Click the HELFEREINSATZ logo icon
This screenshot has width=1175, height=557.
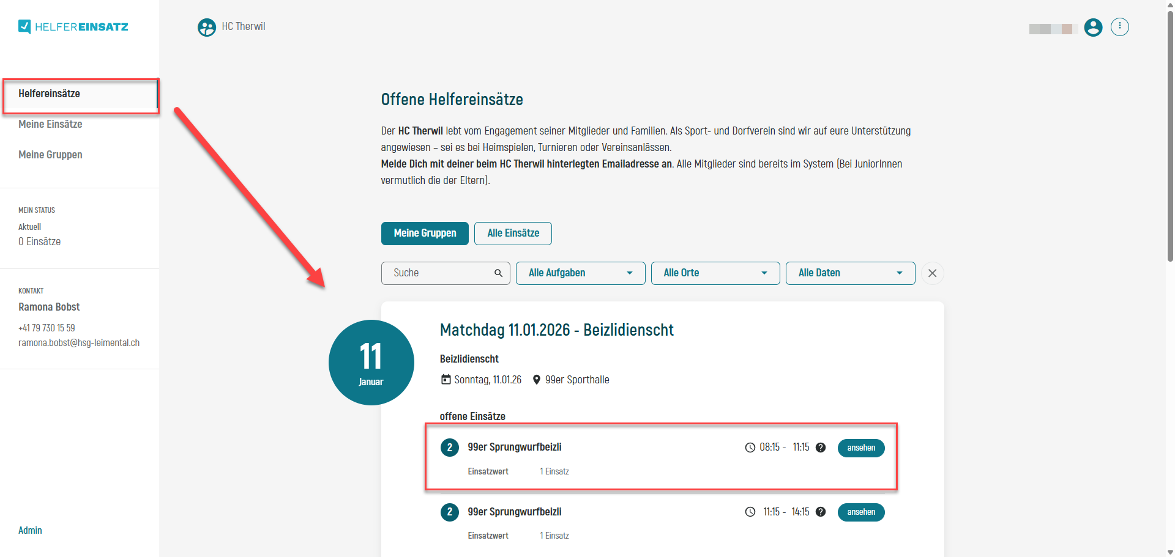(24, 26)
